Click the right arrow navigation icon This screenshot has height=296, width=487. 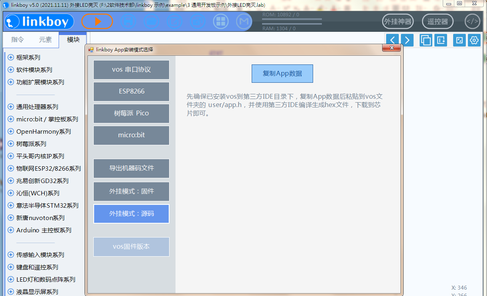pos(407,40)
